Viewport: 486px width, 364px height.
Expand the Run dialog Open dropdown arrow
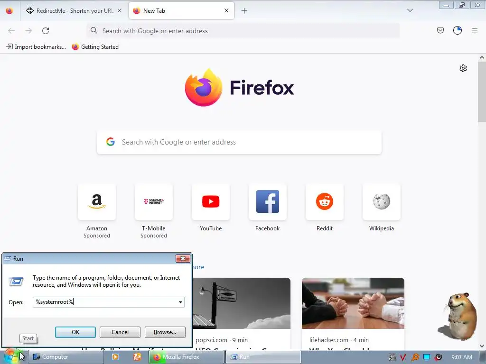[180, 302]
